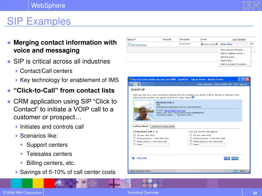Click Brian Cline header in popup menu
Screen dimensions: 262x196
tap(226, 44)
